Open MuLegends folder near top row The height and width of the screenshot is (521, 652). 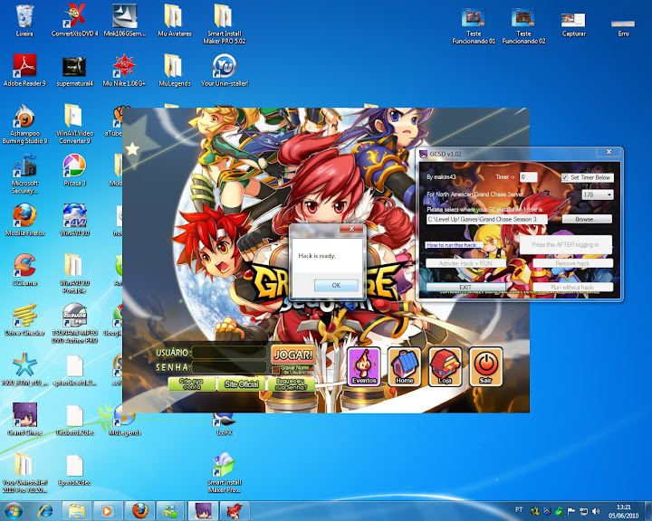point(174,71)
